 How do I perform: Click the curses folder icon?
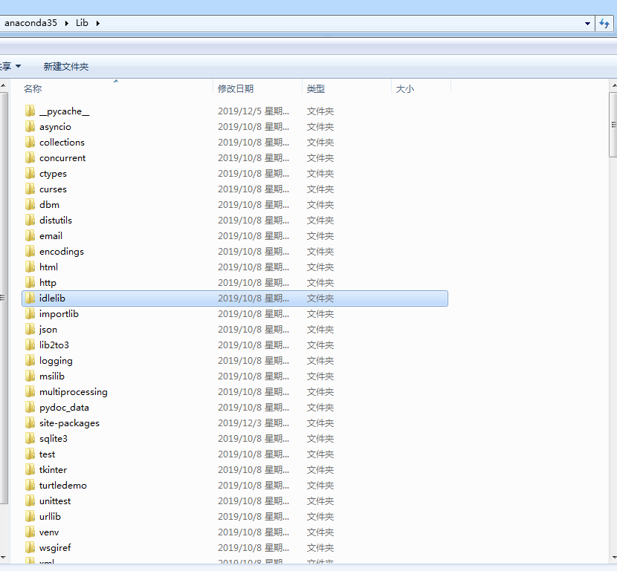30,189
